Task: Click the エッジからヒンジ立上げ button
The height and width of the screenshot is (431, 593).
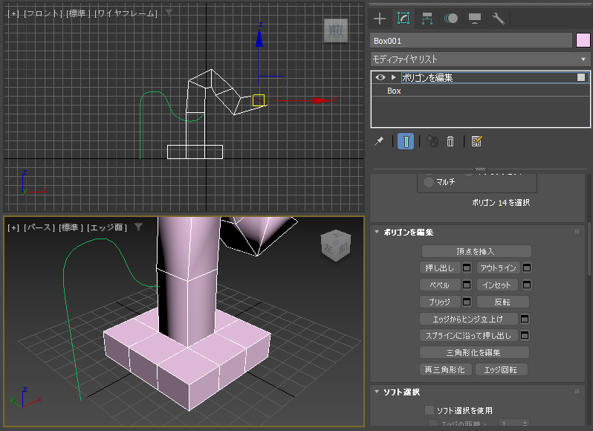Action: coord(469,319)
